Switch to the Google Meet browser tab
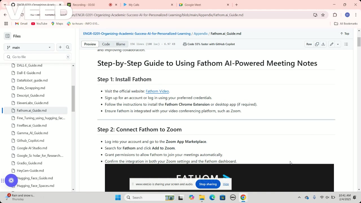The height and width of the screenshot is (203, 361). click(x=193, y=5)
